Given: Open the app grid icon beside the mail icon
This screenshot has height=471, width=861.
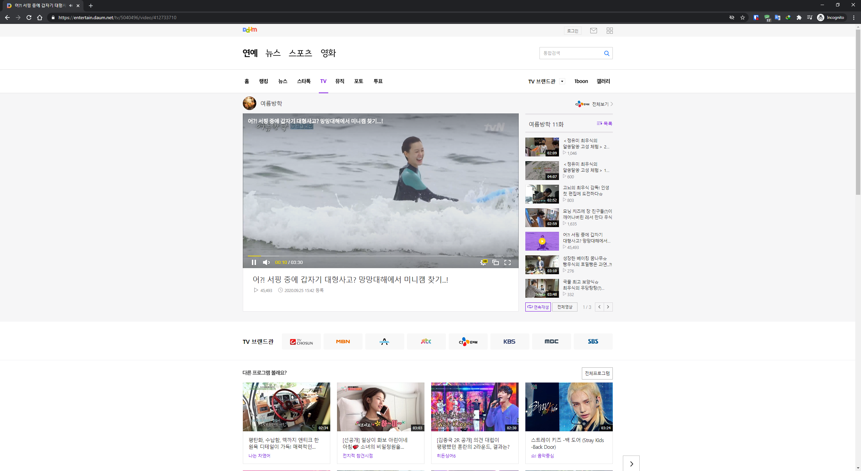Looking at the screenshot, I should point(610,30).
